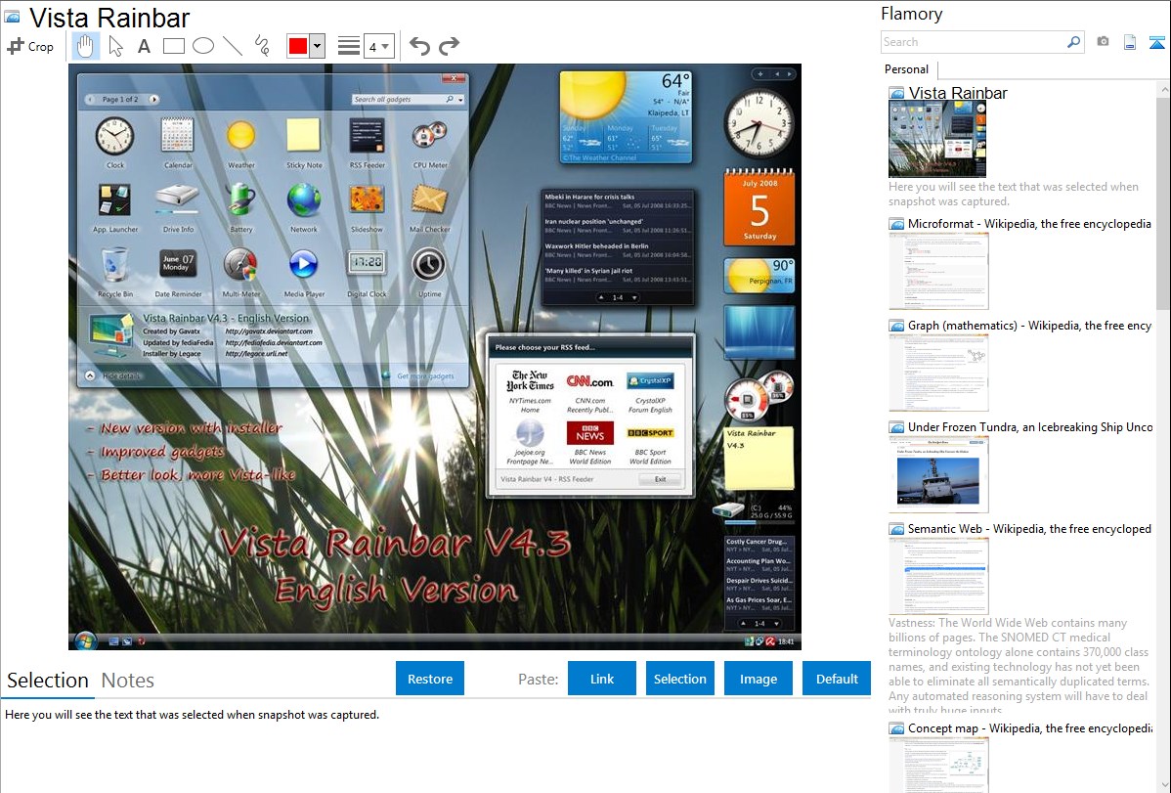Click the RSS Feeder gadget icon in snapshot
This screenshot has width=1171, height=793.
(x=367, y=137)
